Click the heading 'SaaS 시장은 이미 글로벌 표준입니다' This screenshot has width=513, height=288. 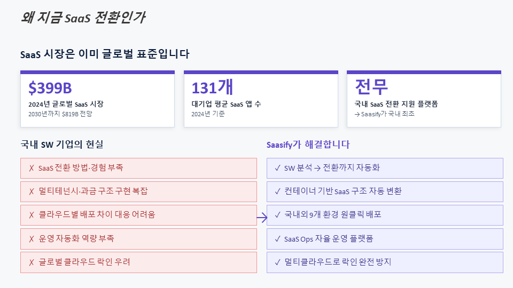coord(105,54)
